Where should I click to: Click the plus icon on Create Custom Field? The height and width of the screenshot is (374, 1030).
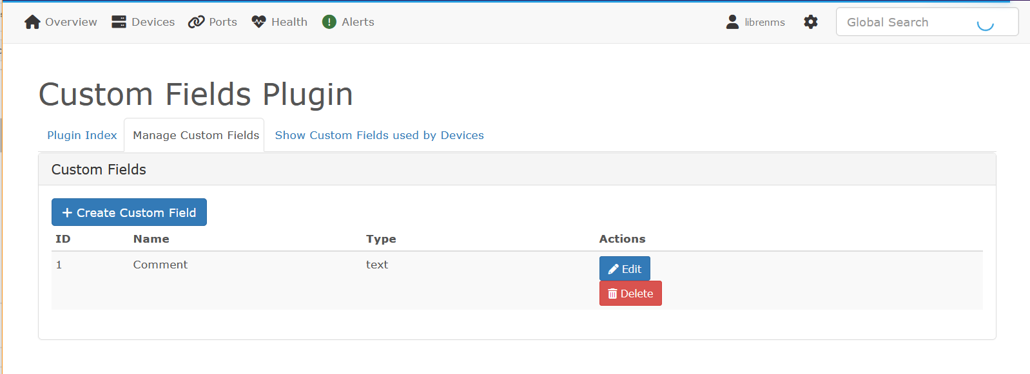click(67, 212)
